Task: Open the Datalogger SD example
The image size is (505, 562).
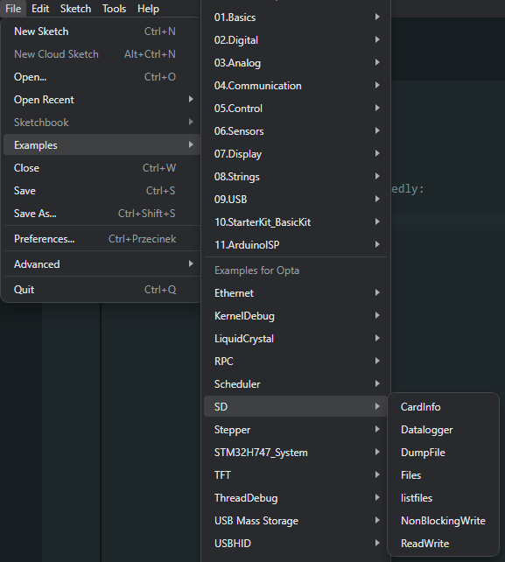Action: point(444,430)
